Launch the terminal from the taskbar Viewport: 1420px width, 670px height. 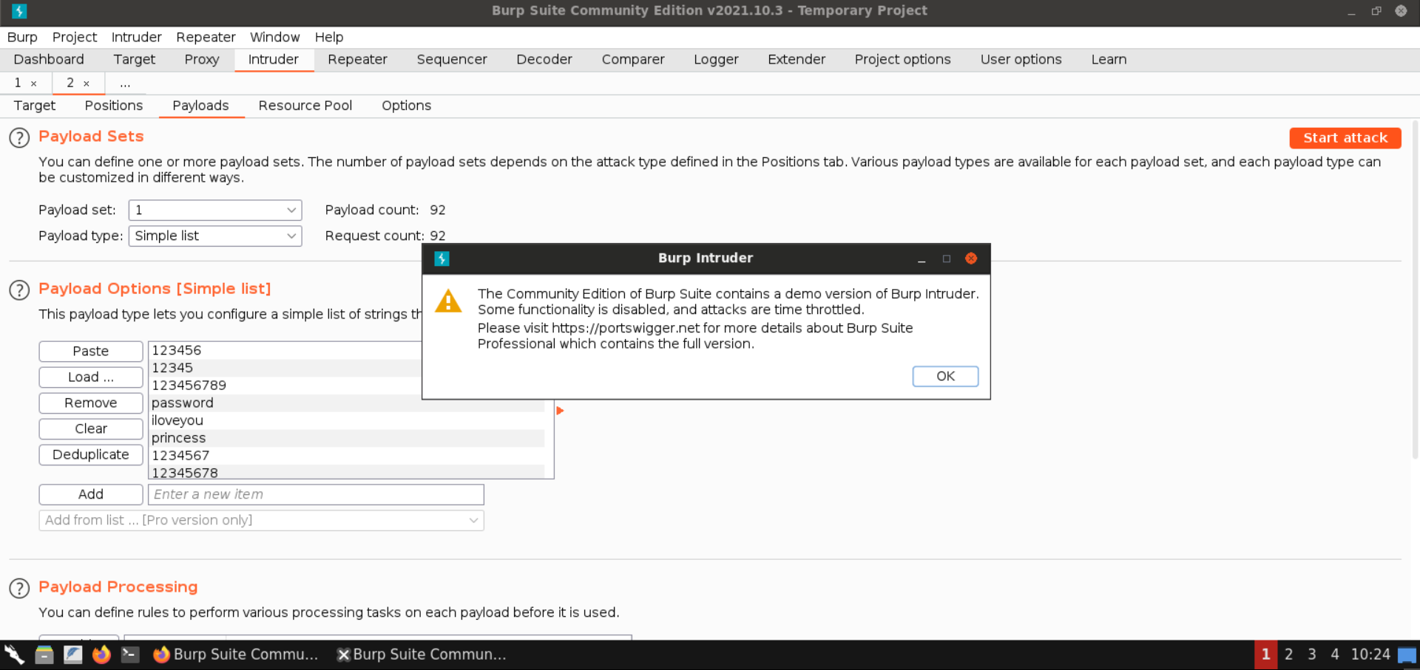(130, 654)
